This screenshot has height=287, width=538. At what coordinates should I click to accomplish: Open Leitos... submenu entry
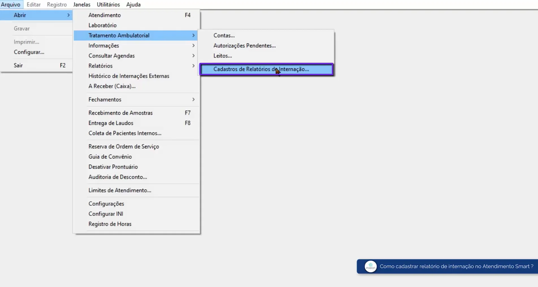(x=266, y=56)
